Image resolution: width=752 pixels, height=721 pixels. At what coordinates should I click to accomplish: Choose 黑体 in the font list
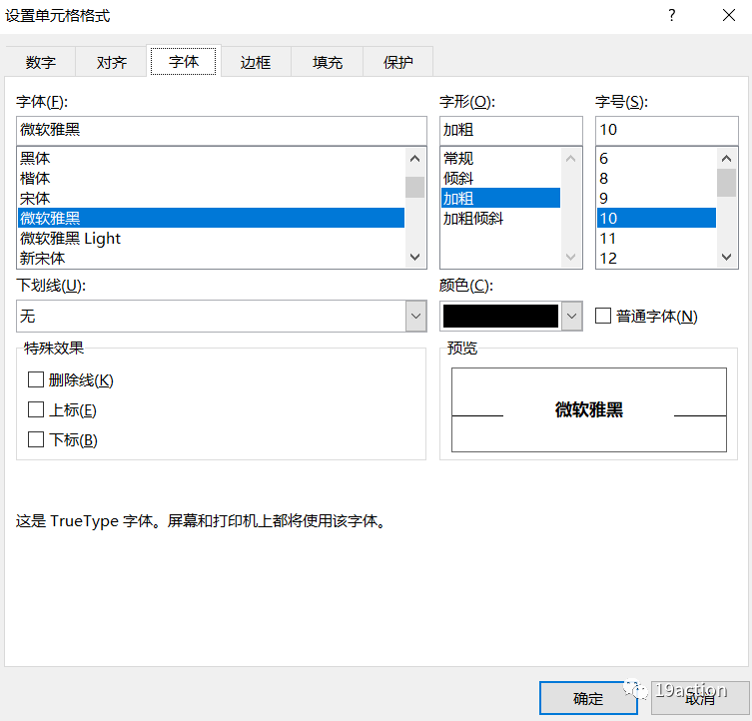(x=211, y=159)
